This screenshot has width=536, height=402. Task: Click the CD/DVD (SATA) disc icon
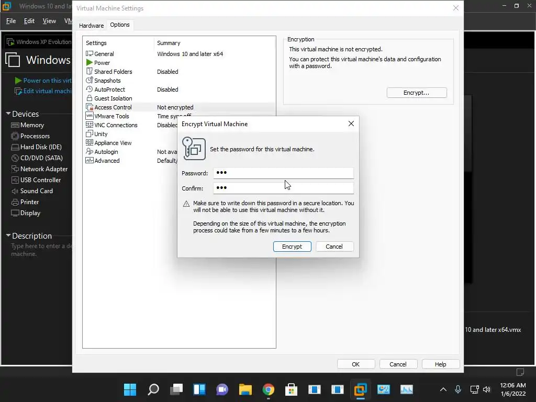tap(15, 158)
